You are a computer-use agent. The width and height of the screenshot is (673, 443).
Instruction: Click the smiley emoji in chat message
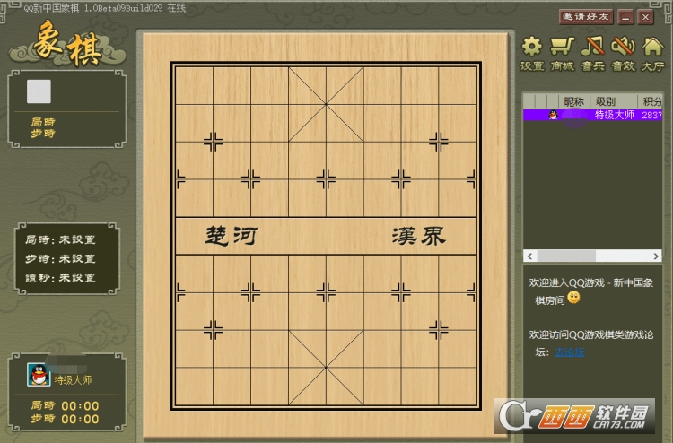tap(574, 298)
